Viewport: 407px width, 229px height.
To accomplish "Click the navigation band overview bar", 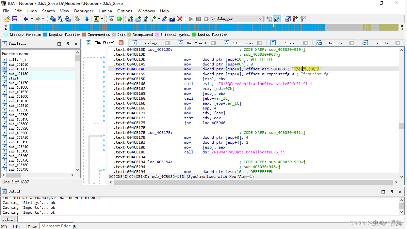I will pyautogui.click(x=203, y=27).
